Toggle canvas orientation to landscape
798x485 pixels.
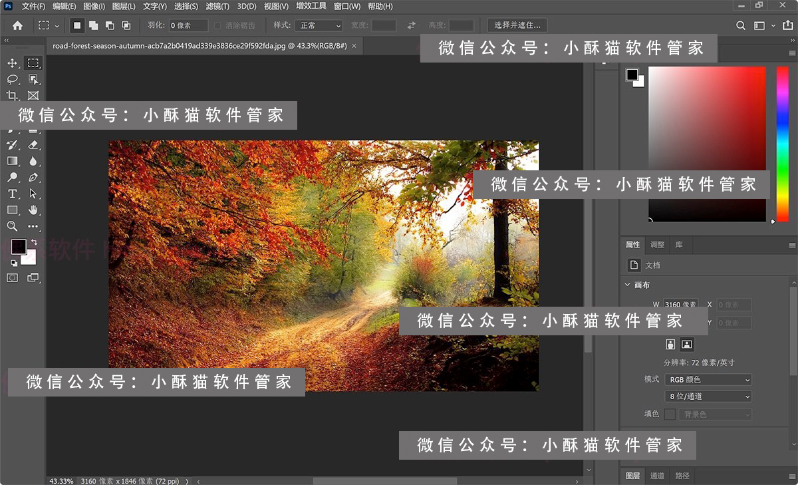click(x=687, y=344)
